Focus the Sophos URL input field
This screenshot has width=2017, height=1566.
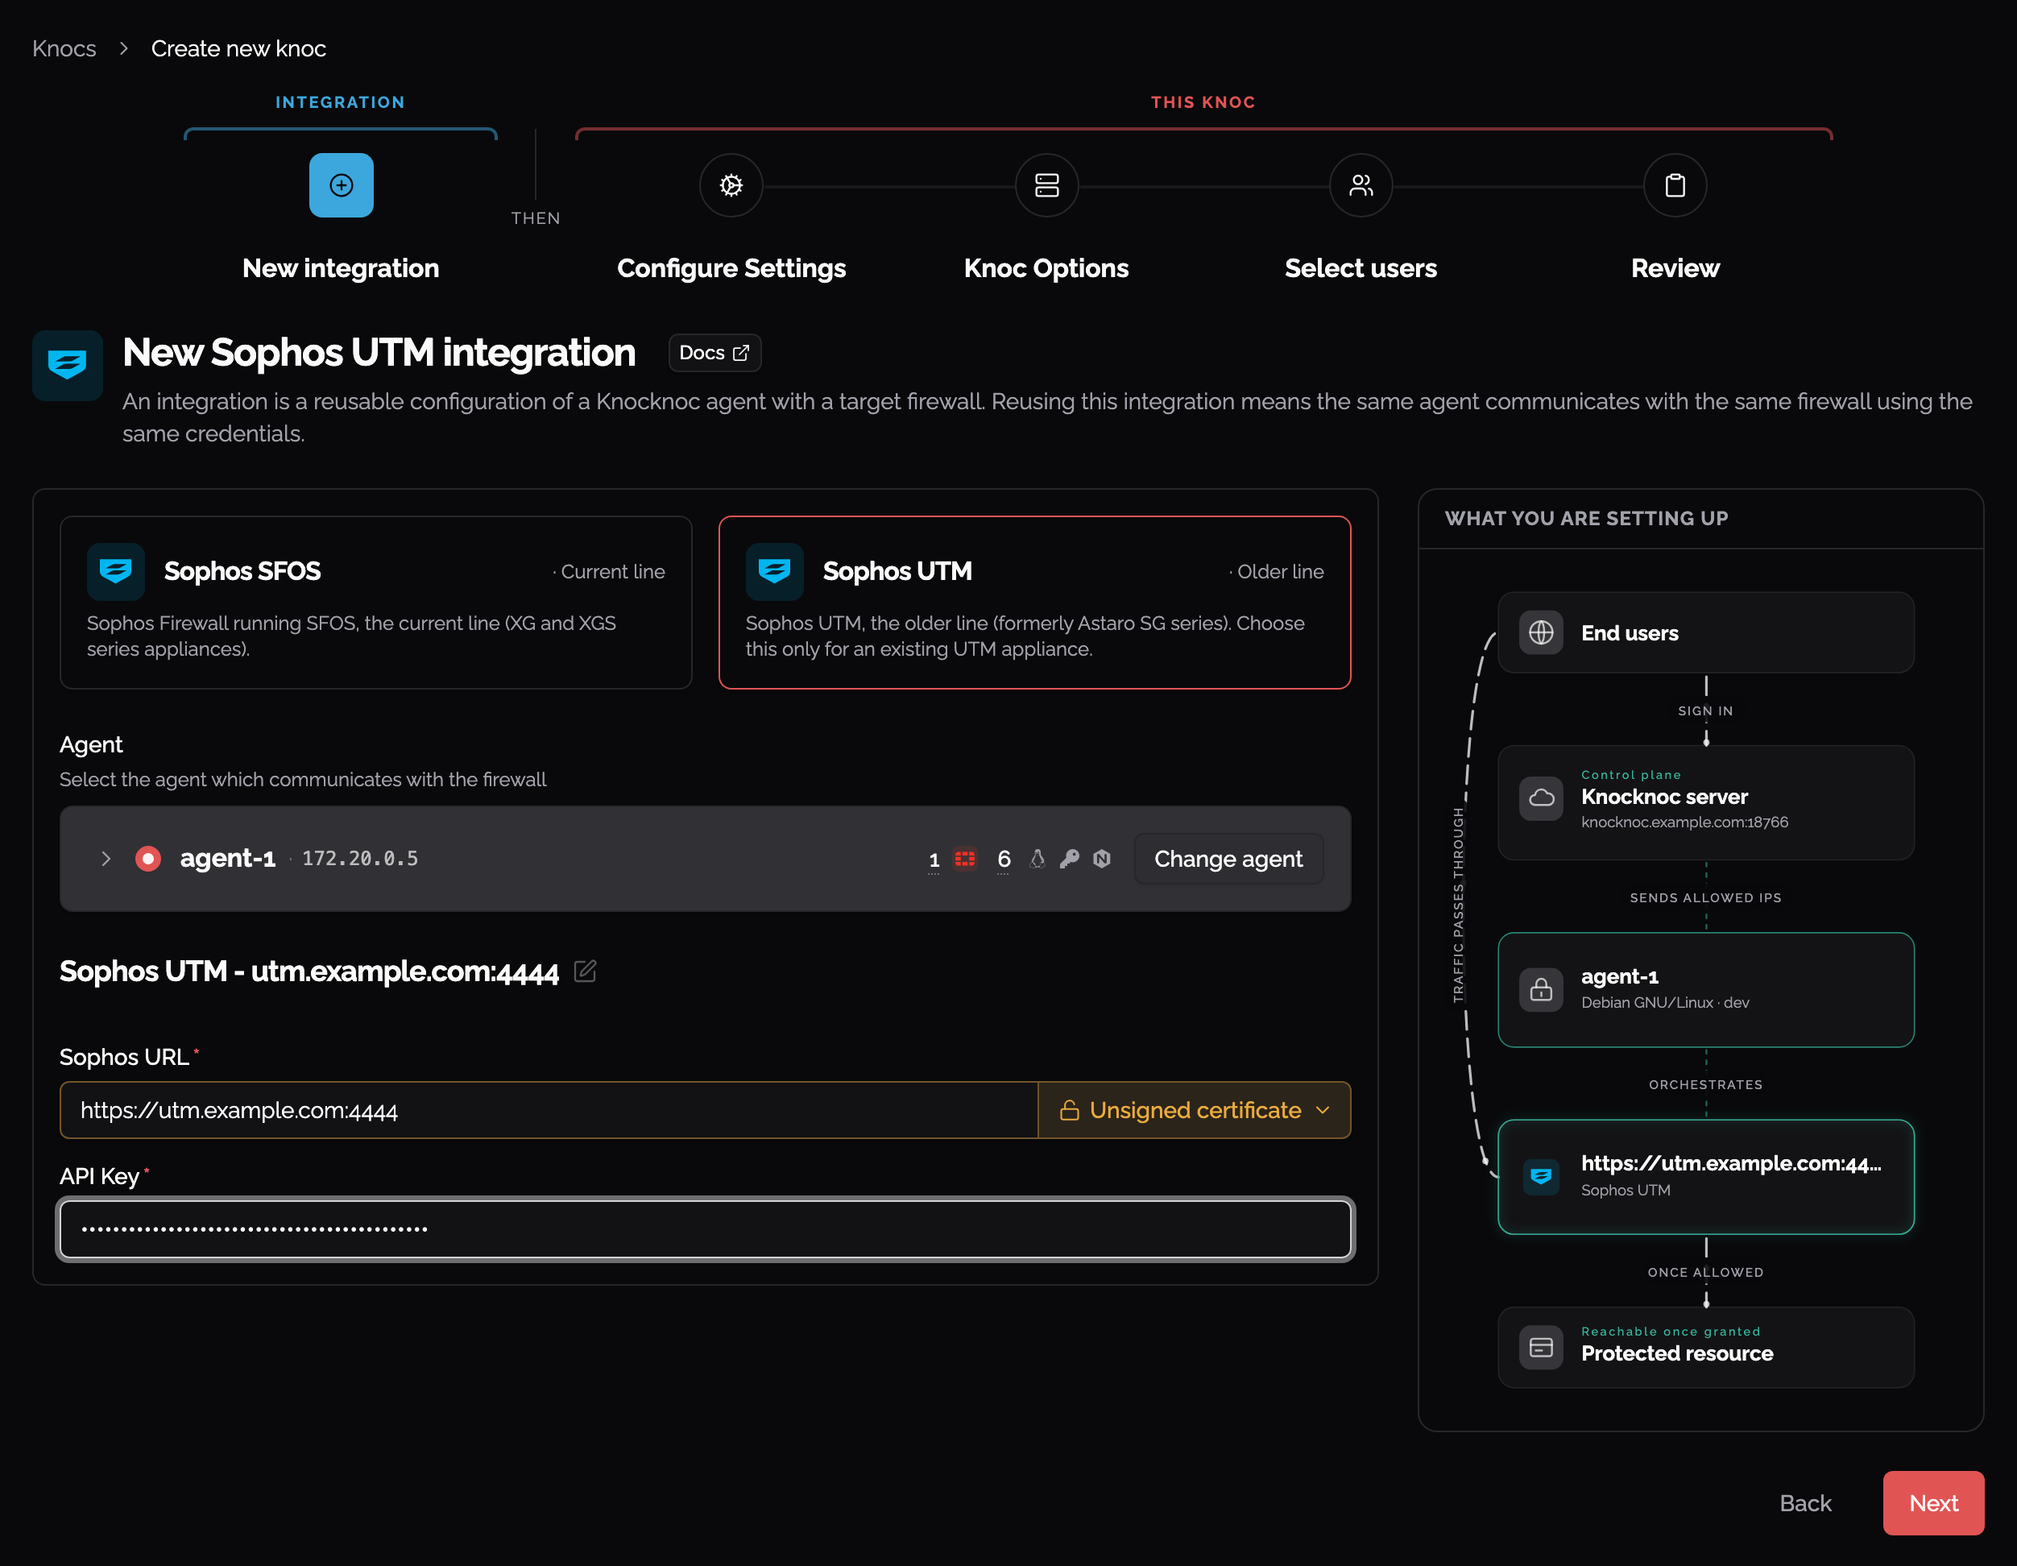[549, 1110]
